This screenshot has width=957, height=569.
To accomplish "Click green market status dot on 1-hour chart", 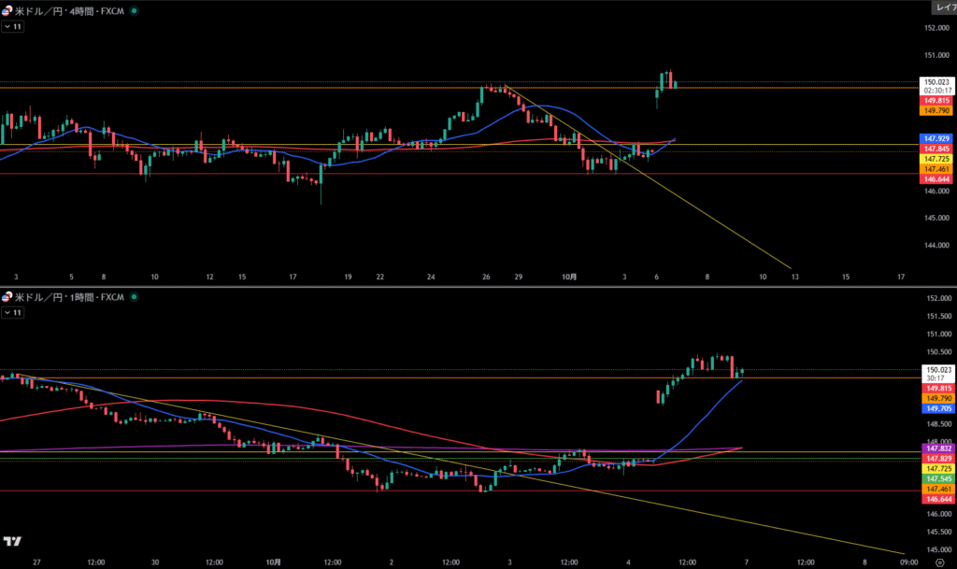I will (133, 297).
